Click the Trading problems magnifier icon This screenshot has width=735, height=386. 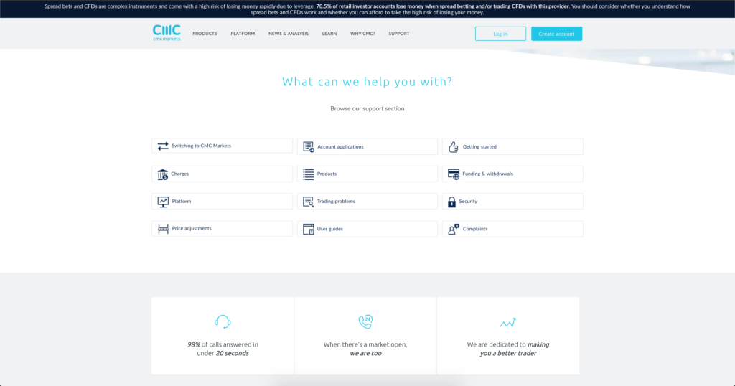[x=308, y=202]
